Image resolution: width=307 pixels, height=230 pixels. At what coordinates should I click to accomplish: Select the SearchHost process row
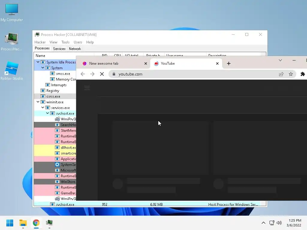click(55, 125)
